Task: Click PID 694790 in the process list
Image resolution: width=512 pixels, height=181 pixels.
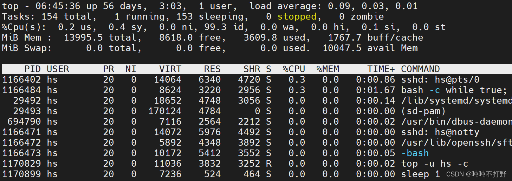Action: [24, 121]
